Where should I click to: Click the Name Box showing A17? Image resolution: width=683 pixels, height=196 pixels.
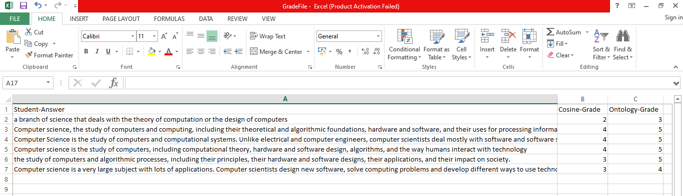[28, 83]
